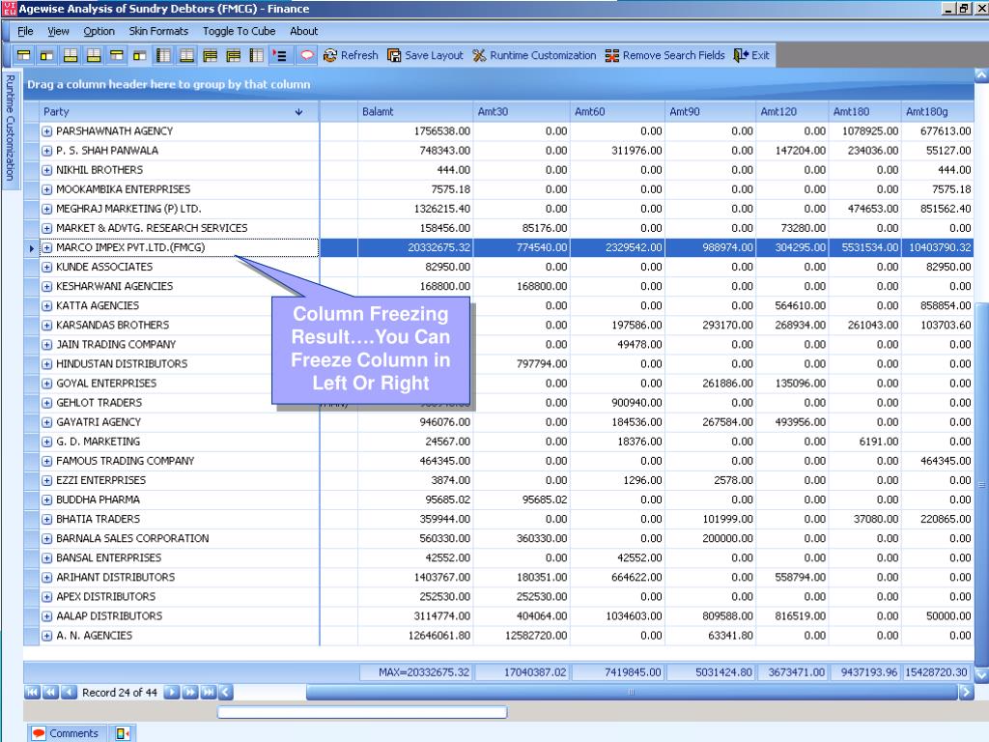This screenshot has height=742, width=989.
Task: Toggle sort on Party column header
Action: point(174,112)
